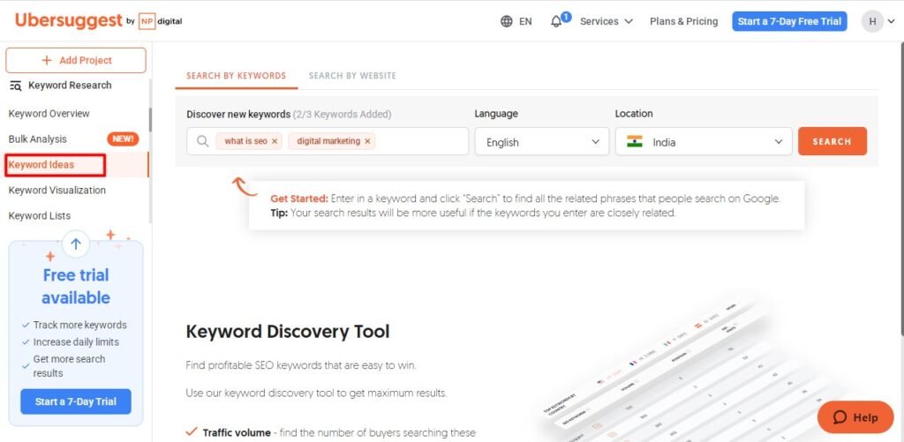Screen dimensions: 904x442
Task: Remove the 'digital marketing' keyword tag
Action: click(x=367, y=141)
